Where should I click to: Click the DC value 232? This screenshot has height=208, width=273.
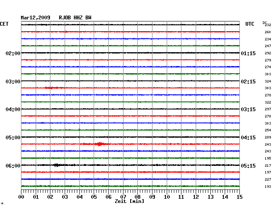pos(268,25)
